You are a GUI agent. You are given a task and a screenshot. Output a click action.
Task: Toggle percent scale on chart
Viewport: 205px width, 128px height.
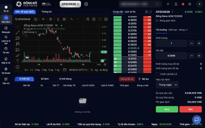coord(92,70)
